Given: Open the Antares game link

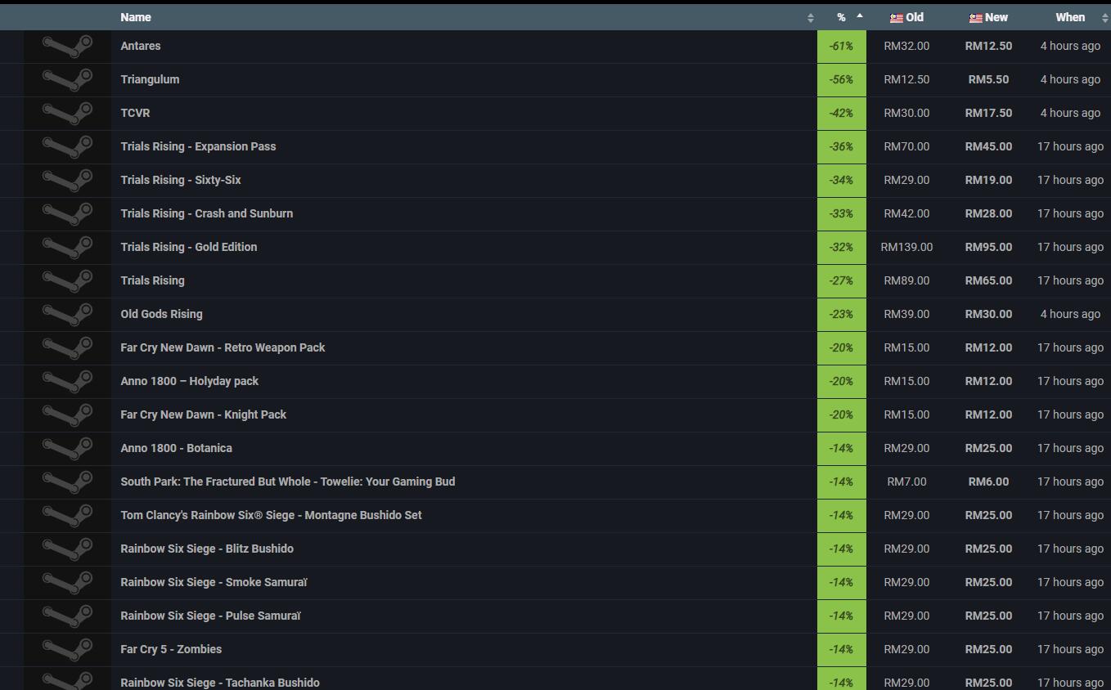Looking at the screenshot, I should 141,46.
